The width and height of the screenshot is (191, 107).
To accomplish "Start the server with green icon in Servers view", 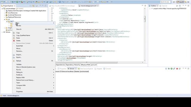I will 171,69.
